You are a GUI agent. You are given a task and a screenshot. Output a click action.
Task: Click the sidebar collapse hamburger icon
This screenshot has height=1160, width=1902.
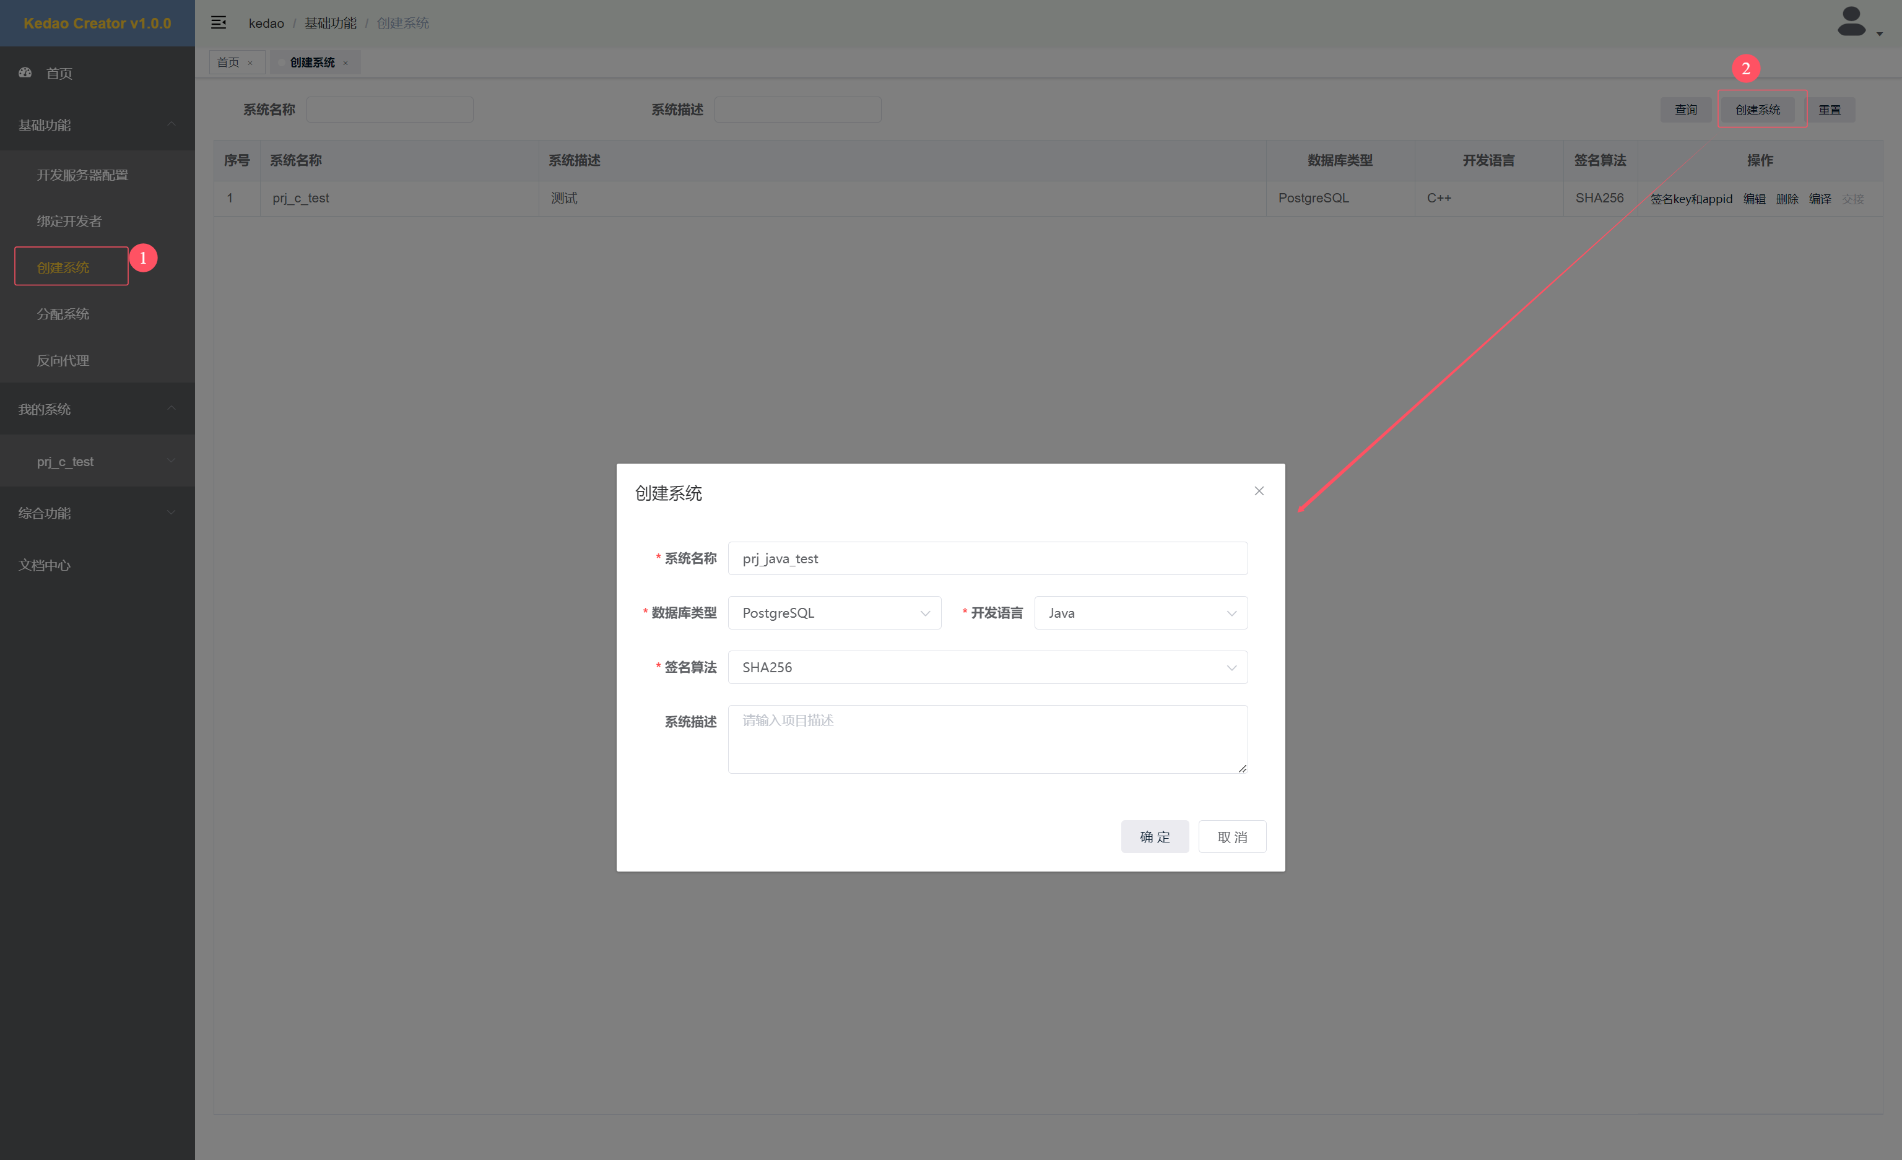point(219,22)
